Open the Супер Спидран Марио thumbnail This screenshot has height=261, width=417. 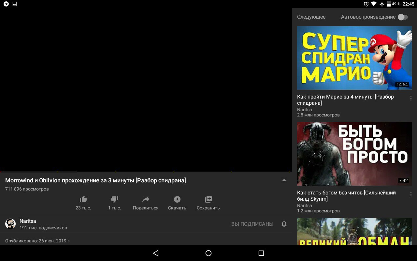[354, 58]
